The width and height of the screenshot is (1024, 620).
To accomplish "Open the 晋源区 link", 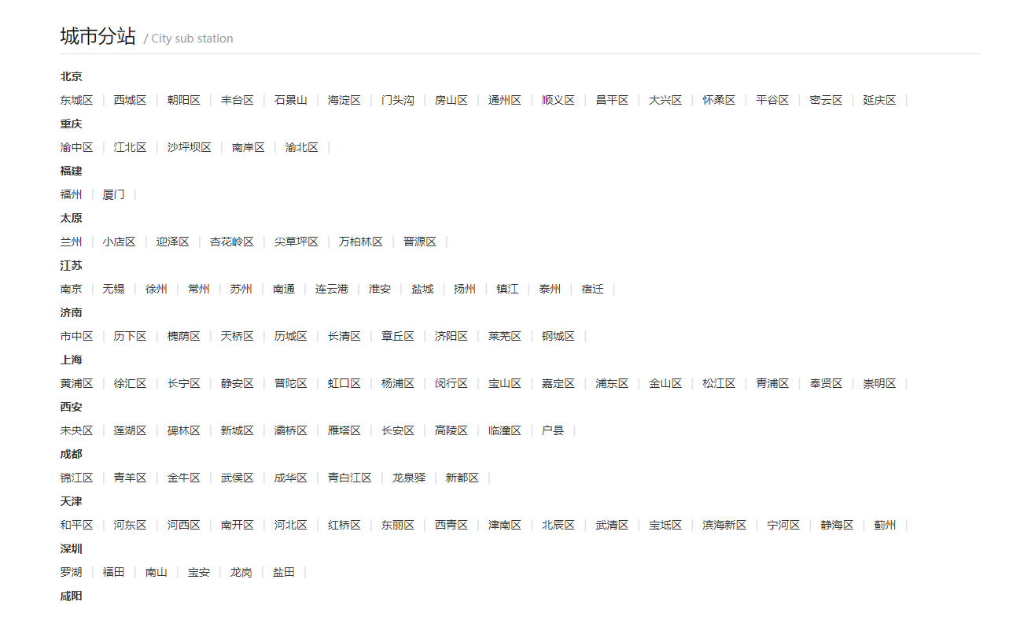I will click(x=419, y=242).
